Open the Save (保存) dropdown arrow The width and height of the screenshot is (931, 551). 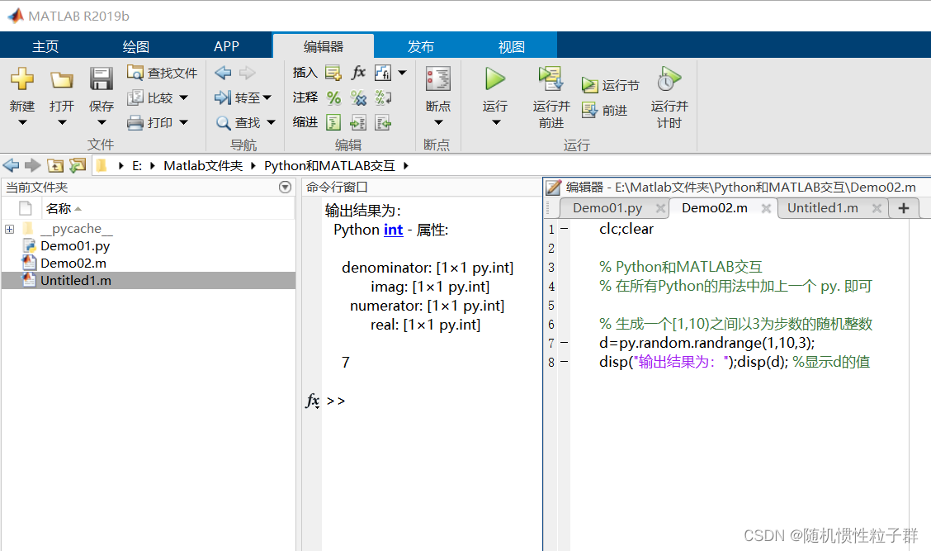tap(102, 122)
